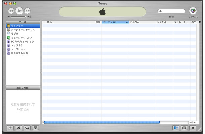Image resolution: width=205 pixels, height=134 pixels.
Task: Toggle the artwork viewer show/hide button
Action: [35, 128]
